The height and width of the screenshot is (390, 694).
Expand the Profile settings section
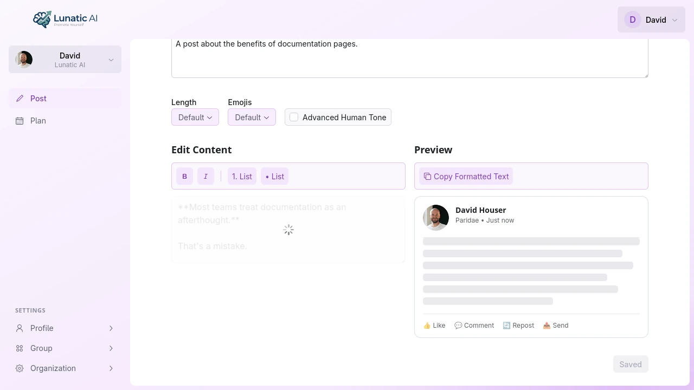65,328
